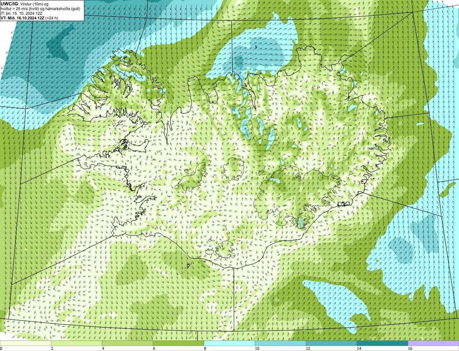Click the title line 'UWC/IG: Vindur (10m) og'
Image resolution: width=459 pixels, height=351 pixels.
click(x=25, y=4)
